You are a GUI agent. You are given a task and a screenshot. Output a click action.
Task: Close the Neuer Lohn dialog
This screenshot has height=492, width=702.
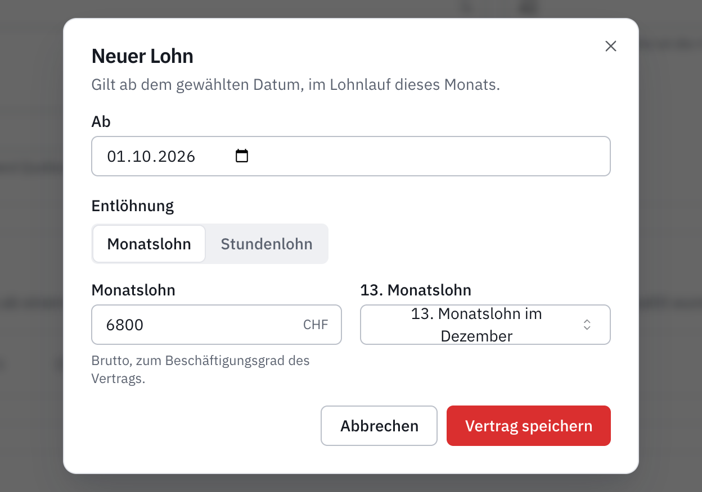[611, 46]
